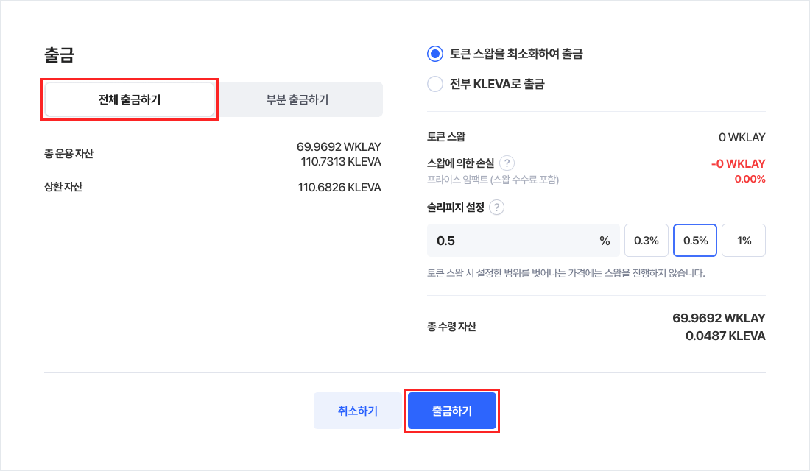The width and height of the screenshot is (810, 471).
Task: Click the help icon beside 스왑에 의한 손실
Action: (x=507, y=163)
